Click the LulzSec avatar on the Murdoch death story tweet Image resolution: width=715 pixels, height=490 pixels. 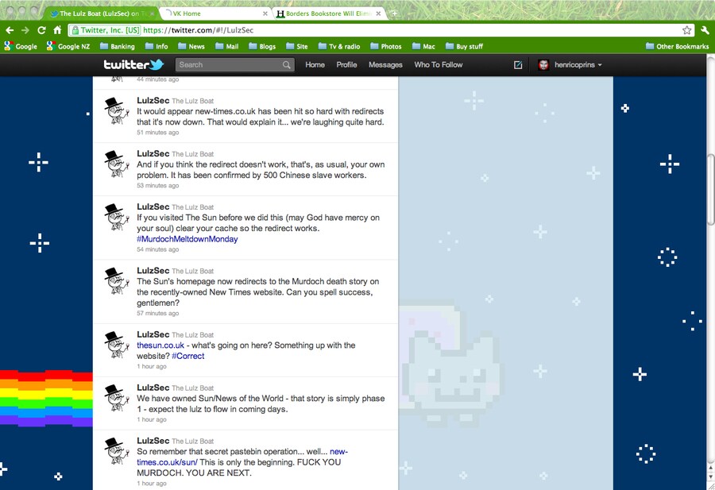point(115,281)
